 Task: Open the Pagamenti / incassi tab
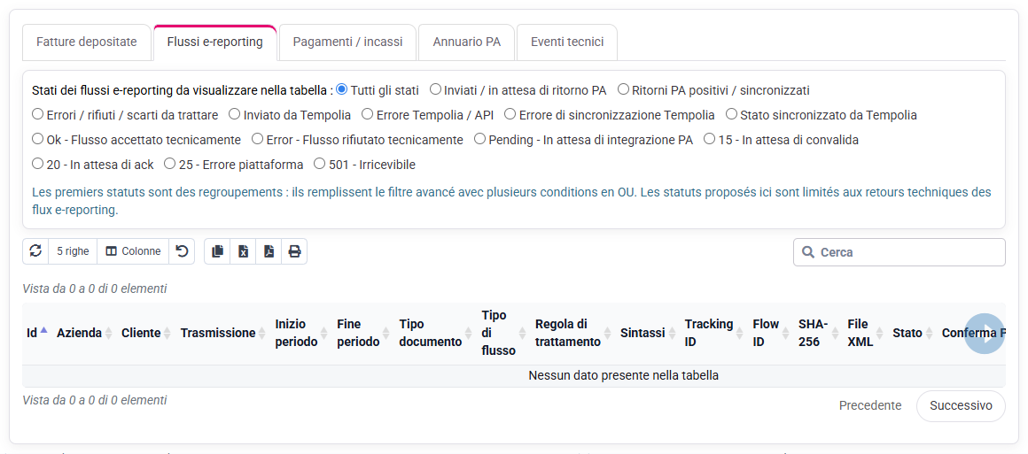347,42
